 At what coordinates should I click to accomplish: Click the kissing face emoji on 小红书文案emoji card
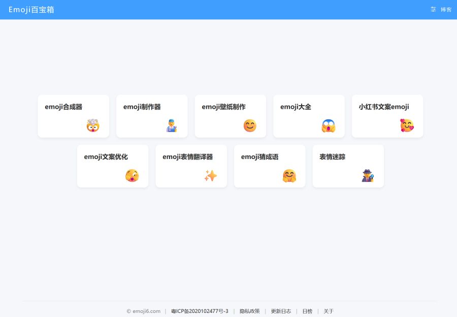click(407, 125)
